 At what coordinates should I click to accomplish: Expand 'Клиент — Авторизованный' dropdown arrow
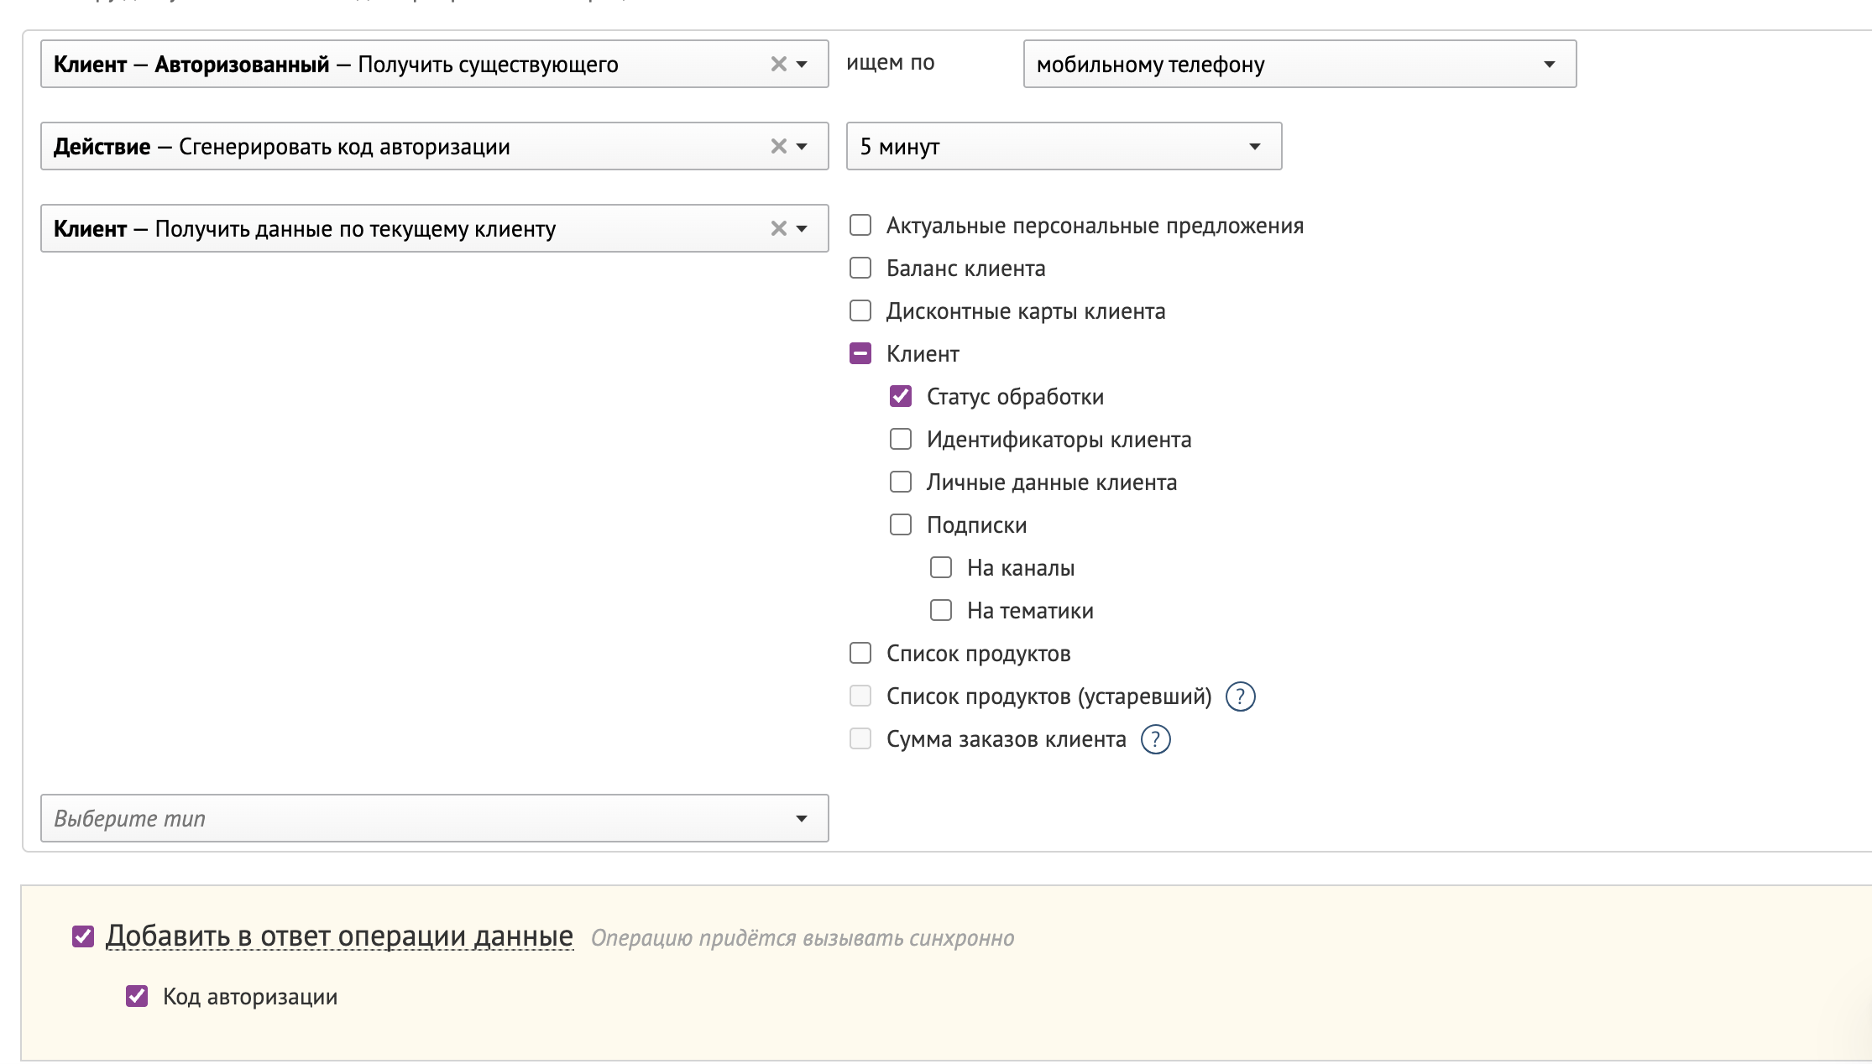802,64
